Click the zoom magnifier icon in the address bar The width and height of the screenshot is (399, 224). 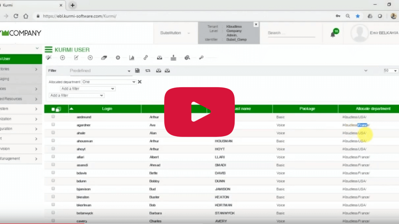pos(348,16)
